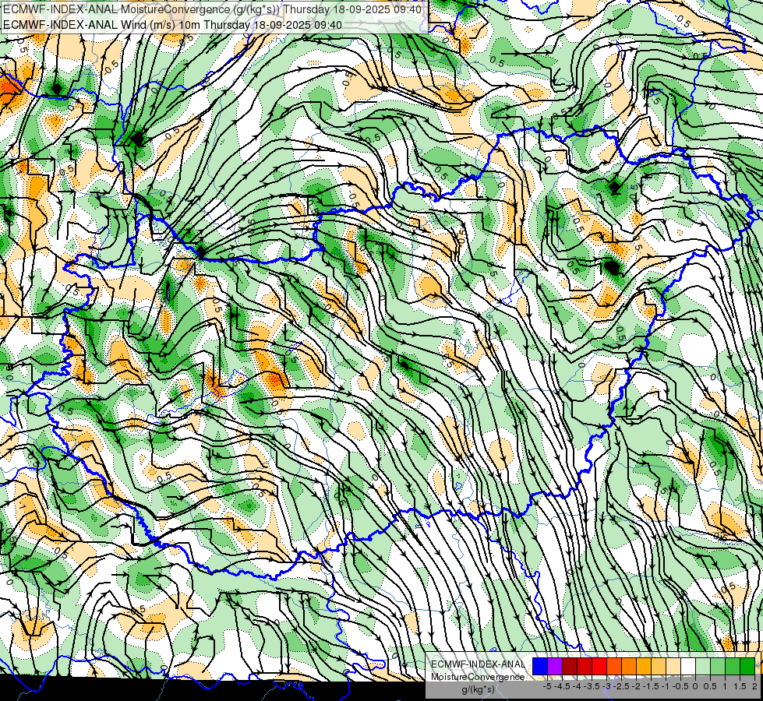Click the legend tick value '-3'
This screenshot has height=701, width=763.
pos(607,686)
